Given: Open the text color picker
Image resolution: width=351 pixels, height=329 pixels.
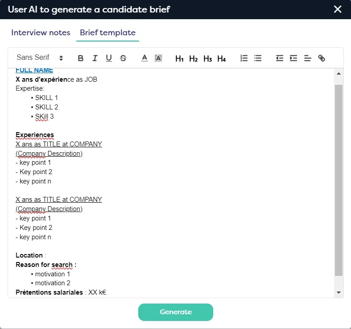Looking at the screenshot, I should pyautogui.click(x=144, y=58).
